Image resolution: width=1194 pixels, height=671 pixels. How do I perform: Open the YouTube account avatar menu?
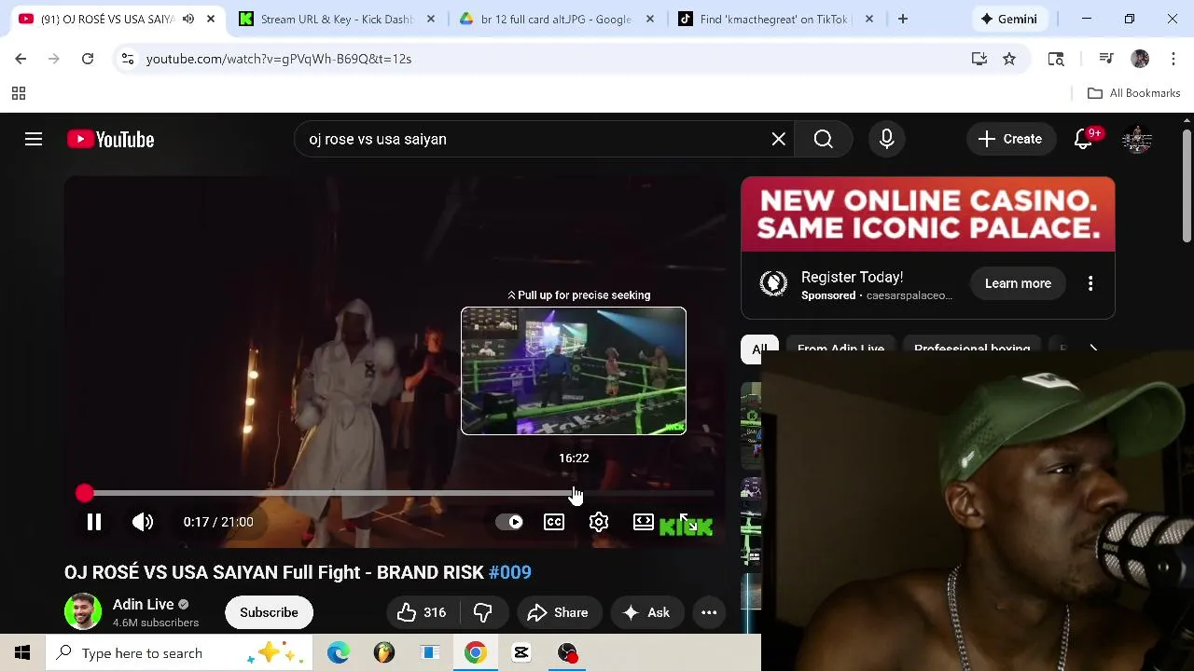tap(1137, 139)
